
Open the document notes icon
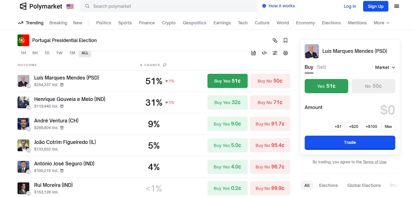point(253,53)
